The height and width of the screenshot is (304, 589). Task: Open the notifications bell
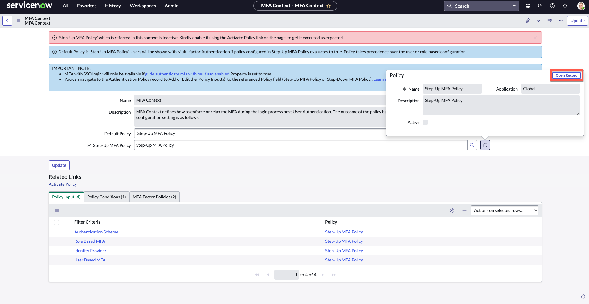[565, 6]
